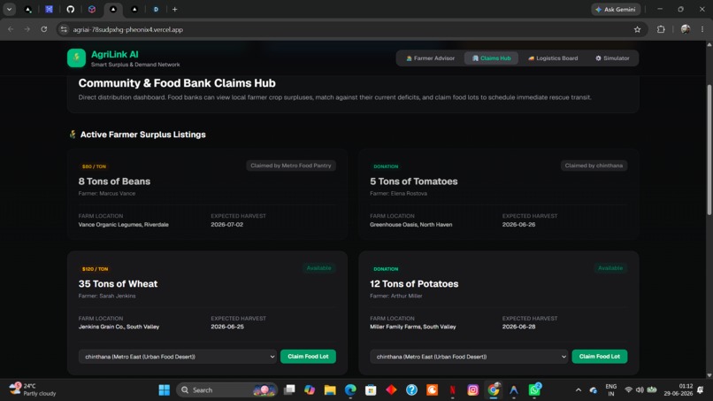Screen dimensions: 713x401
Task: Expand the food bank dropdown on Potatoes card
Action: click(x=469, y=357)
